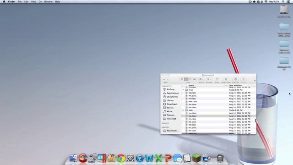Select Library in the Finder sidebar
The width and height of the screenshot is (293, 165).
coord(170,100)
